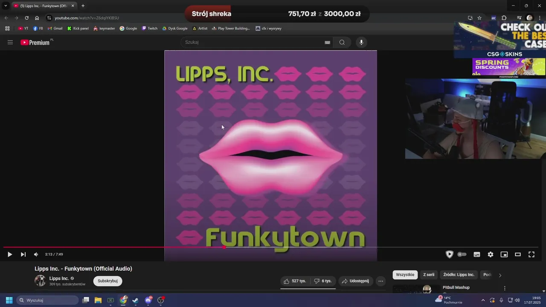Enable theater mode view
This screenshot has height=307, width=546.
point(518,255)
